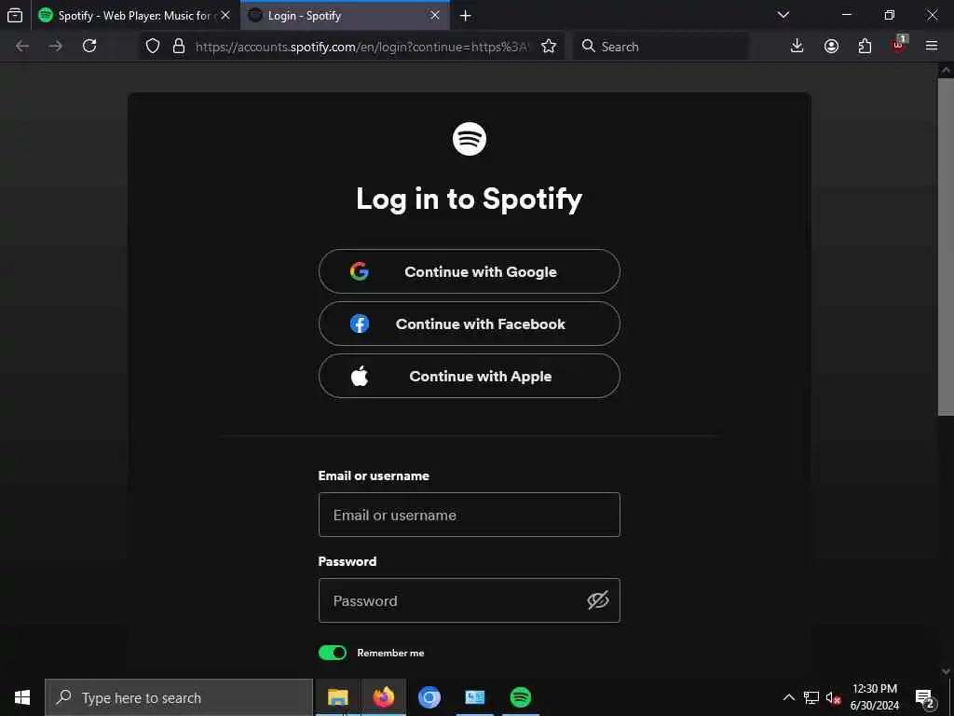Open Spotify app from taskbar

pyautogui.click(x=520, y=697)
